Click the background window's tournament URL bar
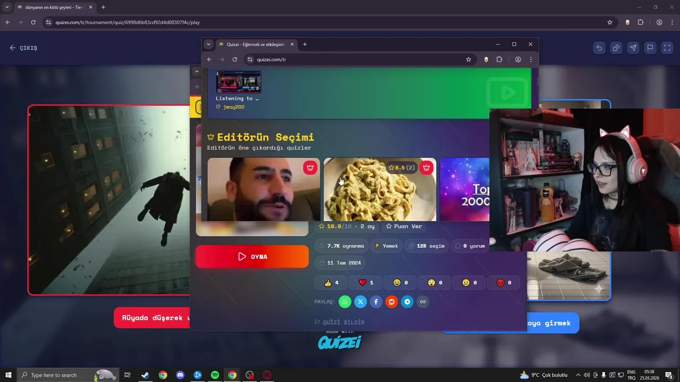The height and width of the screenshot is (382, 680). pos(329,22)
